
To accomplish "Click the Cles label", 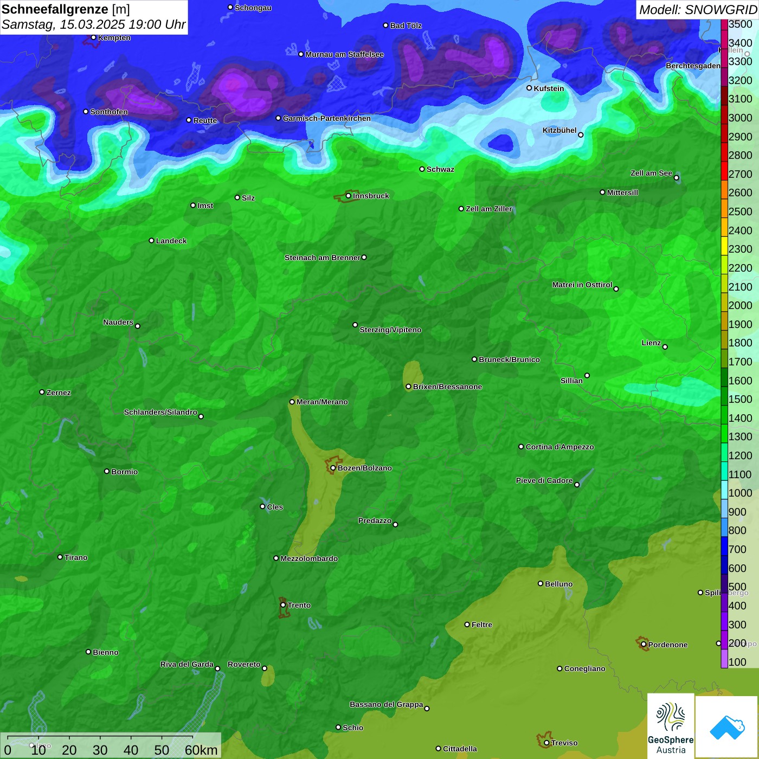I will 275,507.
